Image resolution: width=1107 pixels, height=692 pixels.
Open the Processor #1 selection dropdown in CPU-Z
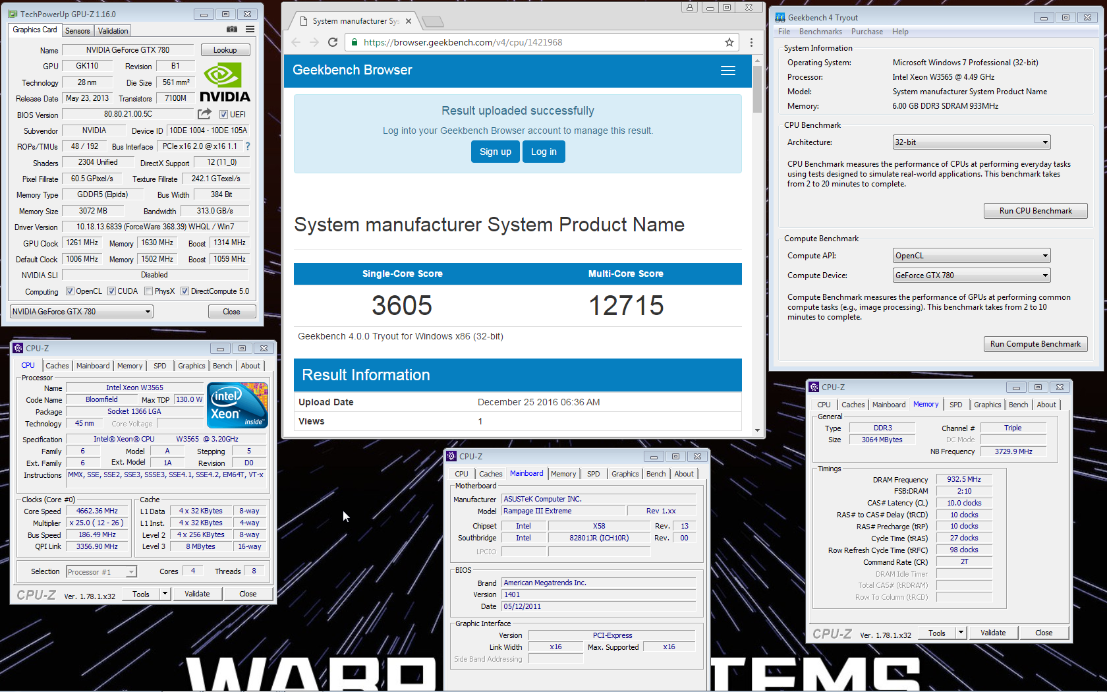pyautogui.click(x=101, y=572)
